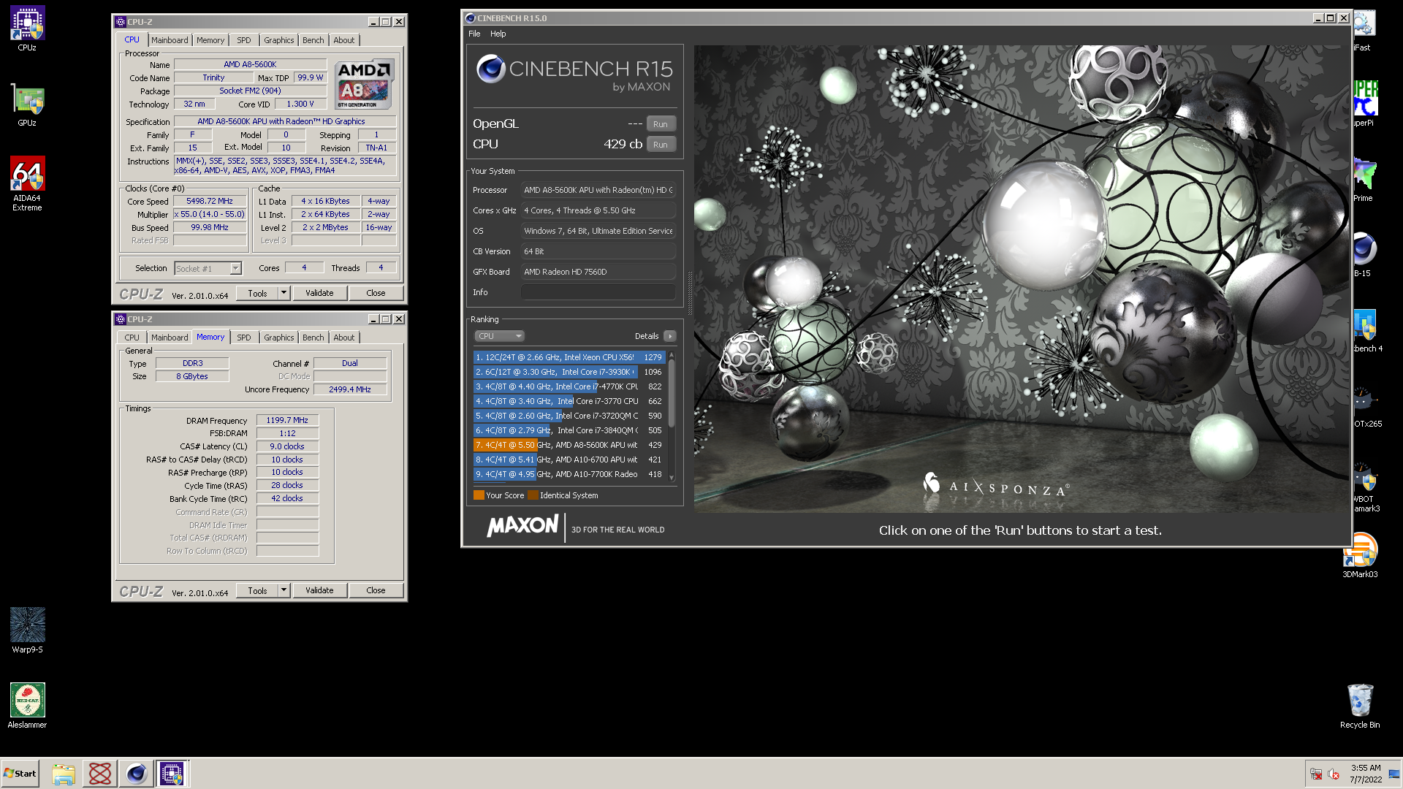Open the CPUz desktop shortcut
The image size is (1403, 789).
point(27,29)
